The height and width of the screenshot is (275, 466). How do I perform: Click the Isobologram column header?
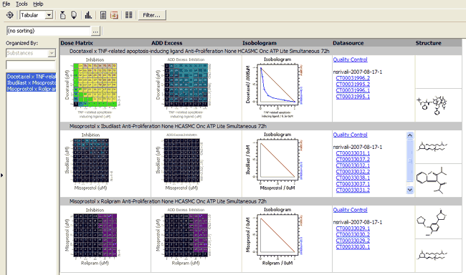259,43
